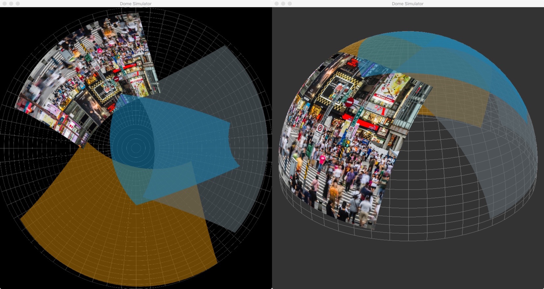This screenshot has height=289, width=544.
Task: Close the right Dome Simulator window
Action: click(x=277, y=4)
